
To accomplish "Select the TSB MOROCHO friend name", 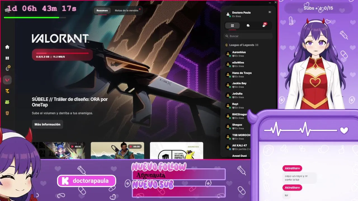I will click(241, 135).
